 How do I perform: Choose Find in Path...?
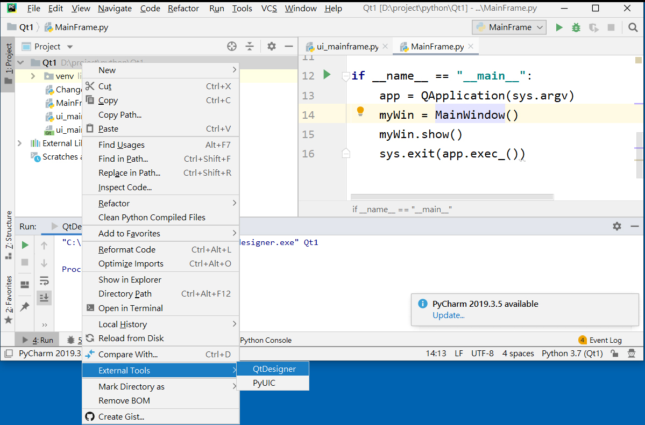[x=160, y=159]
